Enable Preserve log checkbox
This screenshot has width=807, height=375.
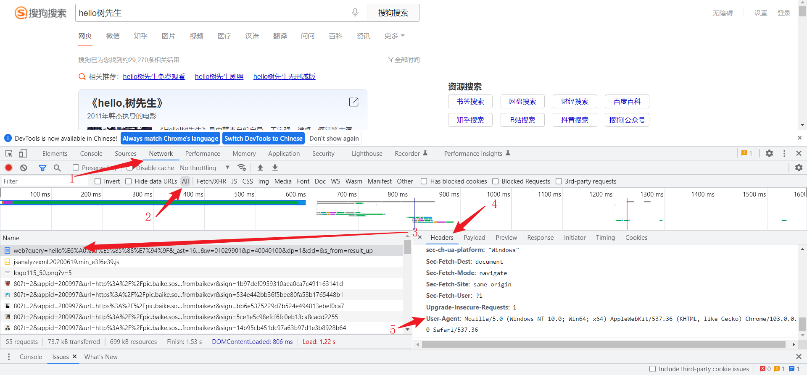pyautogui.click(x=76, y=168)
